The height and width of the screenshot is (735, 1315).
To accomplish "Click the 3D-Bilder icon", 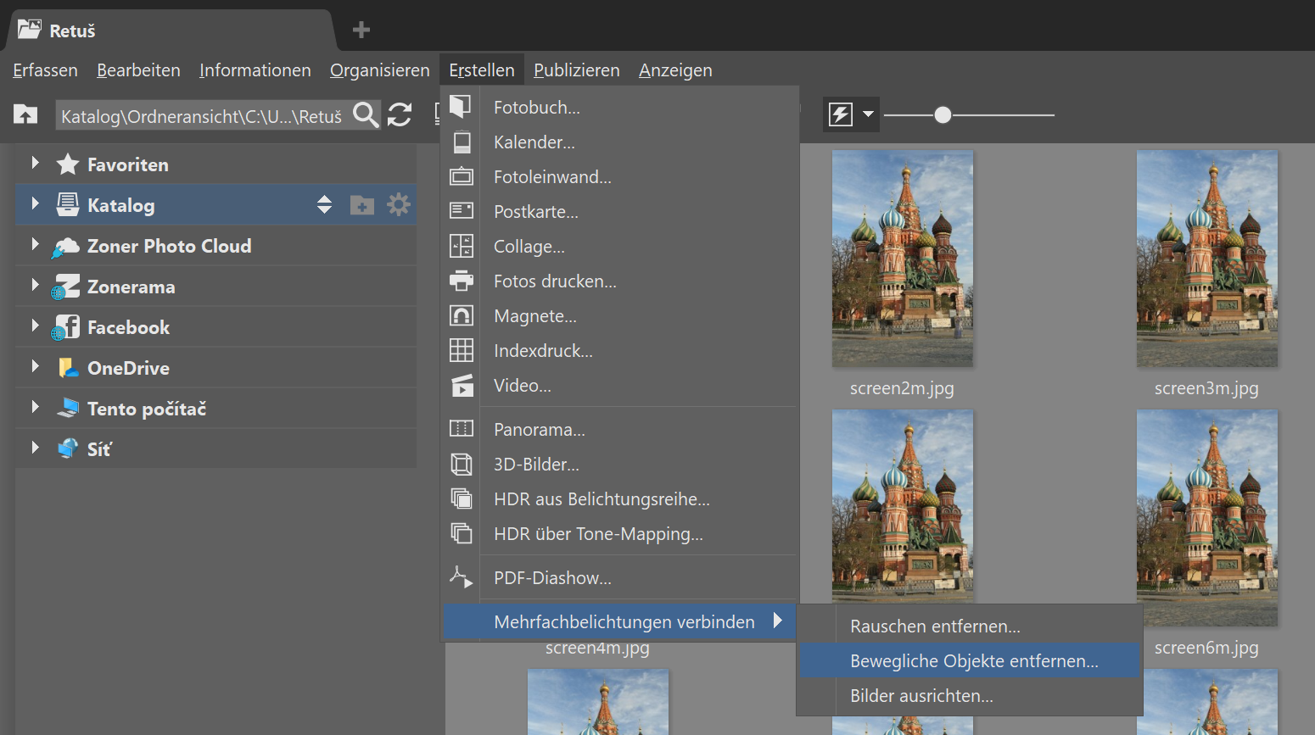I will coord(461,464).
